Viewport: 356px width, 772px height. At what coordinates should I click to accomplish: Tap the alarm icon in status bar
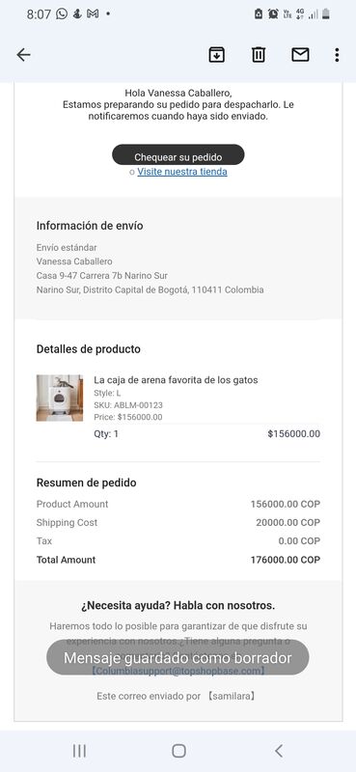click(x=273, y=14)
